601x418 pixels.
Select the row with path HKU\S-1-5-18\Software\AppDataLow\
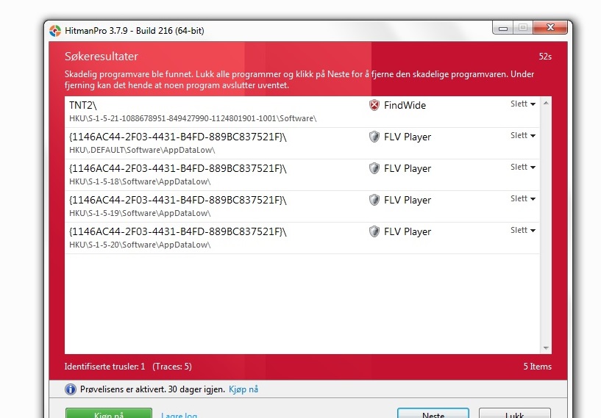coord(302,175)
